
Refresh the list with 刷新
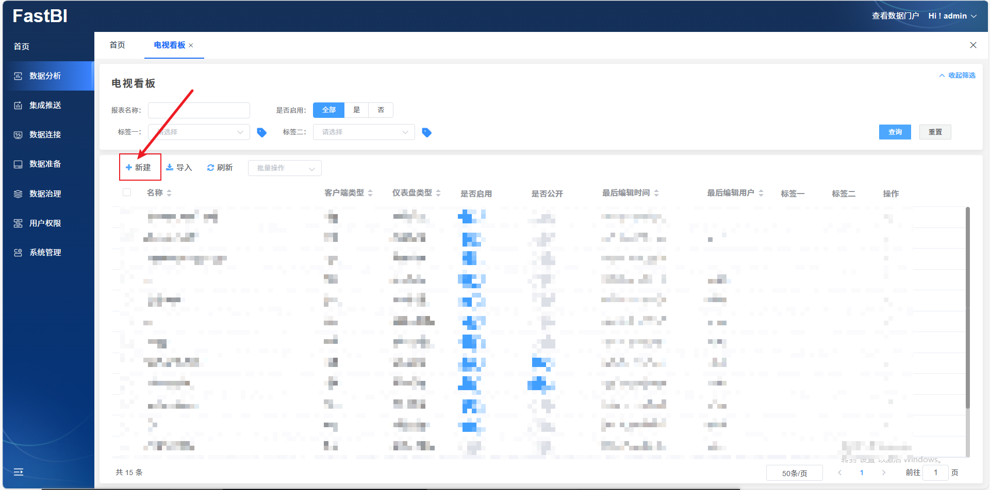(220, 168)
